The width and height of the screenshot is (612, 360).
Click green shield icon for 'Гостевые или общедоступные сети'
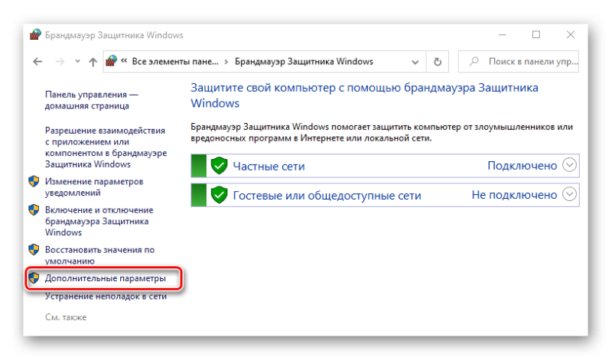pyautogui.click(x=219, y=195)
